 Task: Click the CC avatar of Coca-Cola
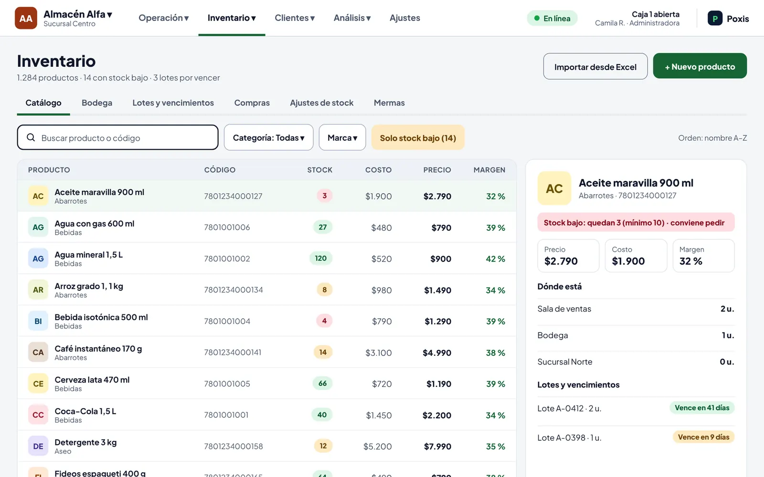click(x=38, y=415)
